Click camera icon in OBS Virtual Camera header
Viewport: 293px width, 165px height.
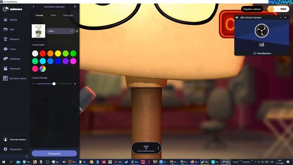(237, 17)
